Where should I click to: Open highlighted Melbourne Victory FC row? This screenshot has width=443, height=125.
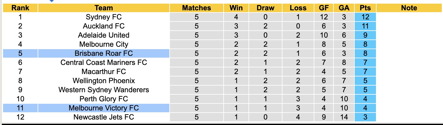103,108
